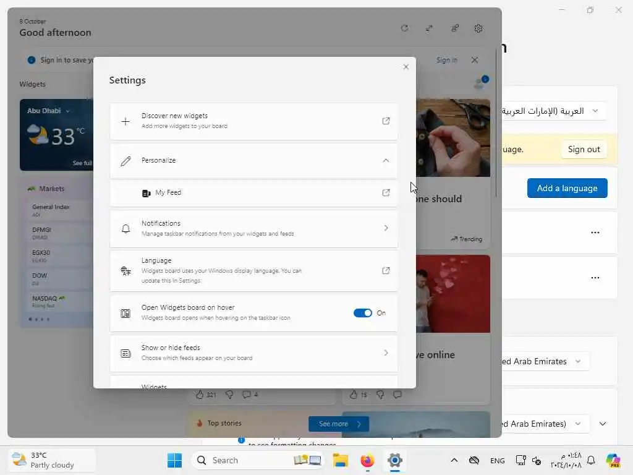633x475 pixels.
Task: Click the Notifications bell icon in Settings
Action: coord(125,229)
